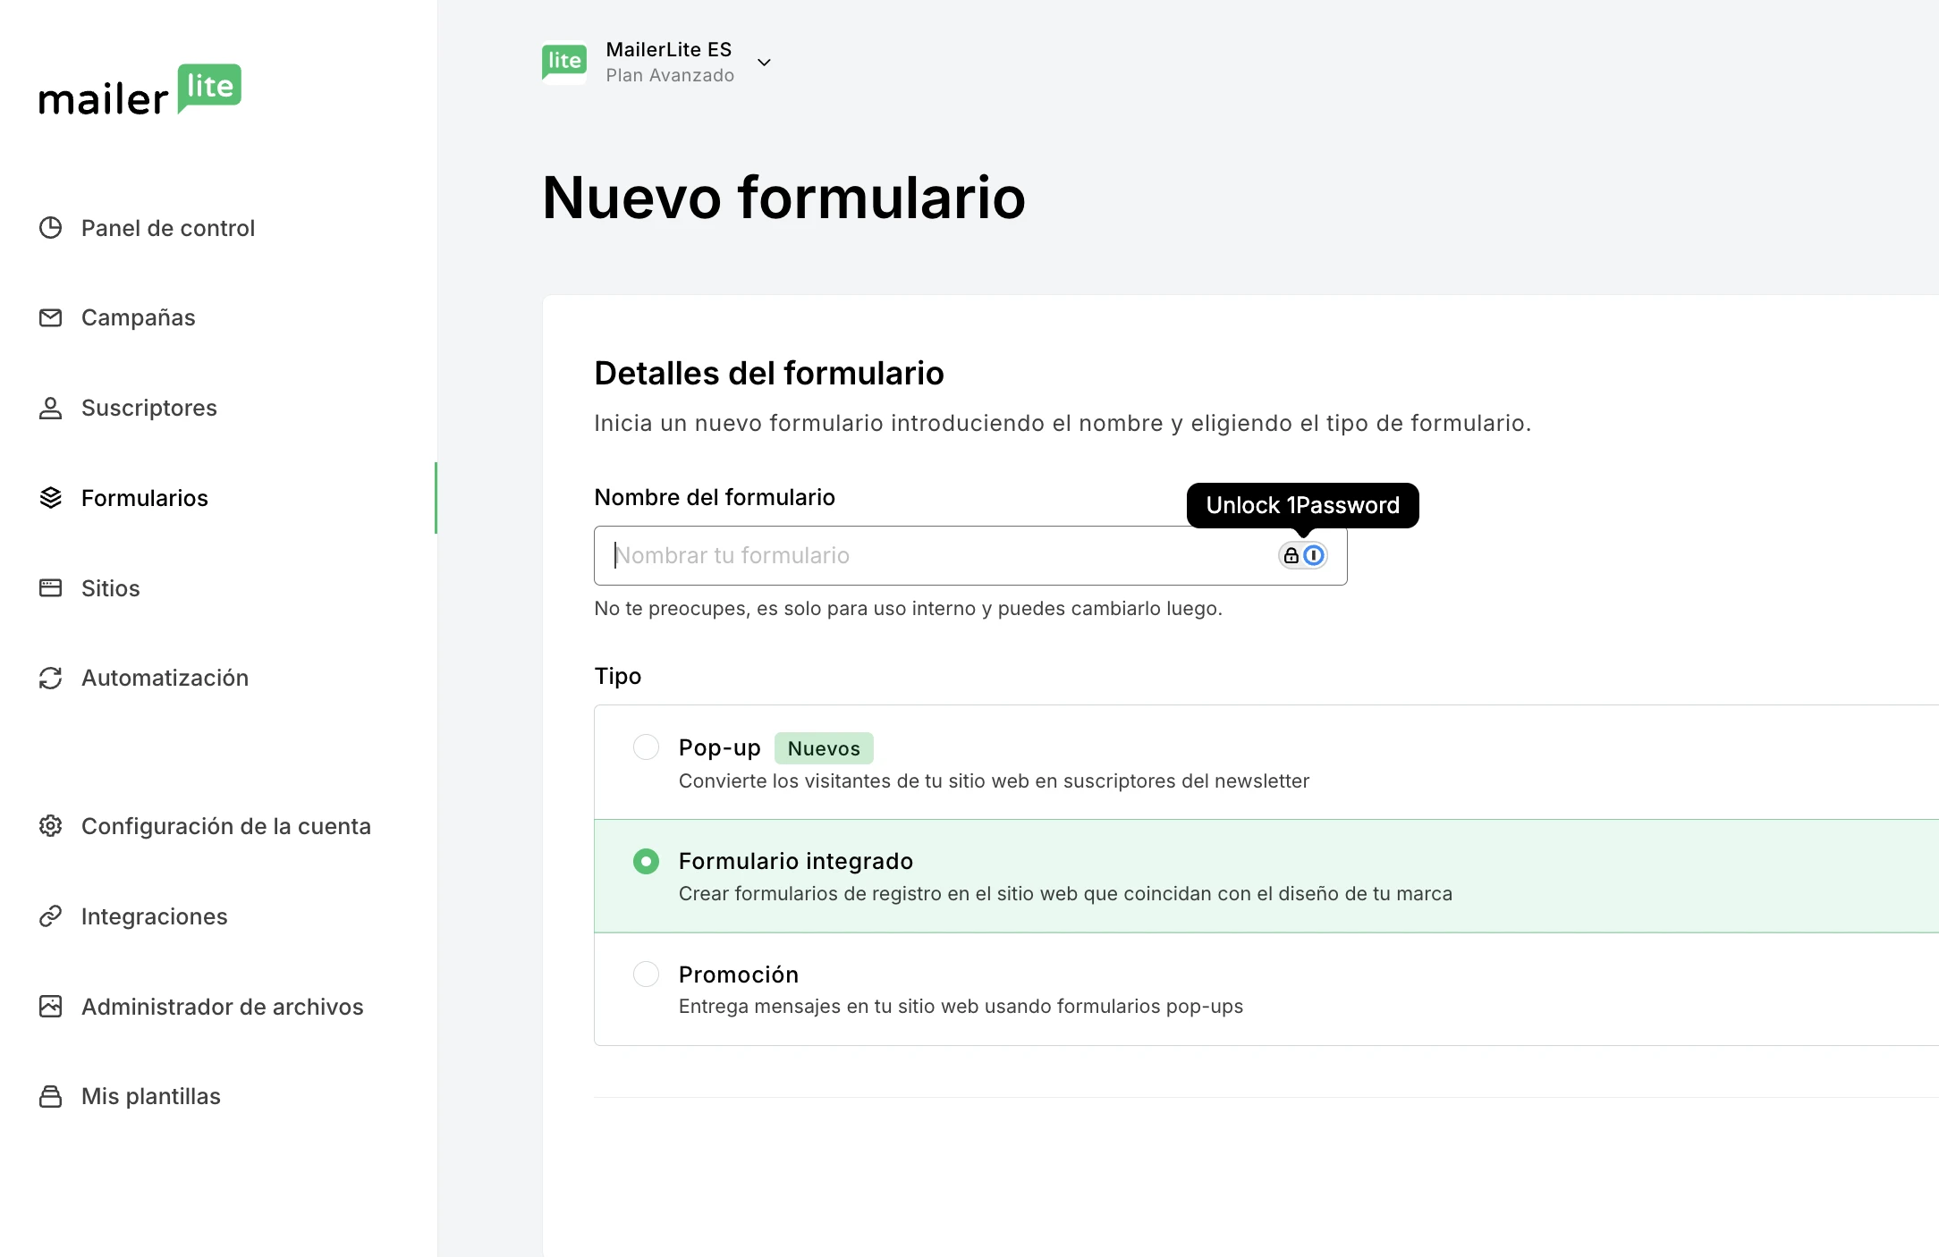Image resolution: width=1939 pixels, height=1257 pixels.
Task: Click the 1Password icon in name field
Action: [1313, 555]
